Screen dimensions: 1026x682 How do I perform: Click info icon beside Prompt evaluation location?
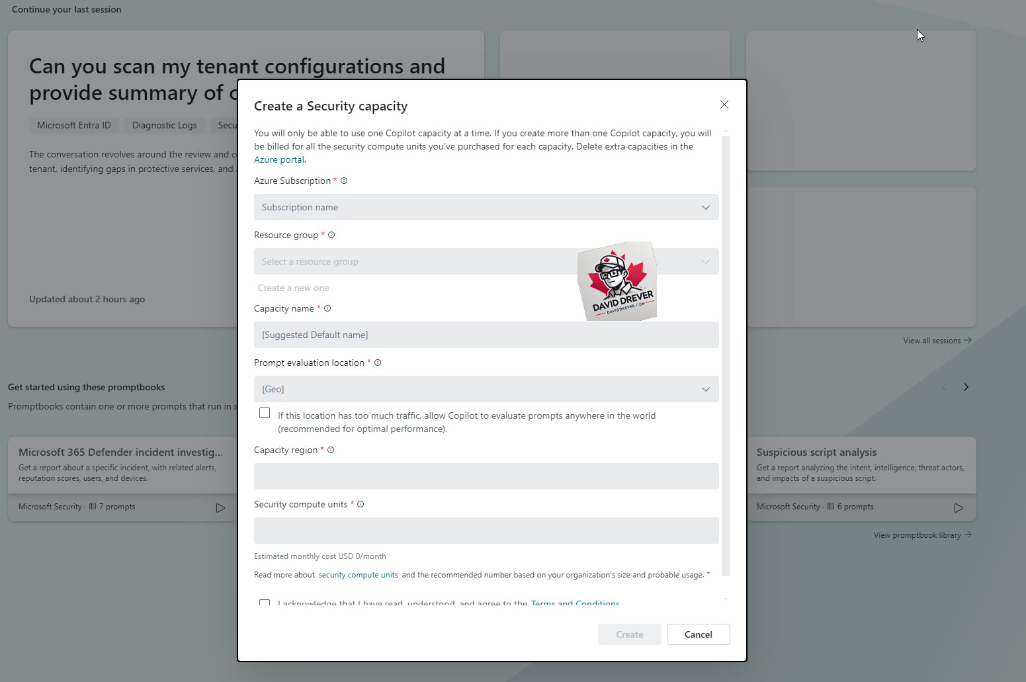click(378, 362)
